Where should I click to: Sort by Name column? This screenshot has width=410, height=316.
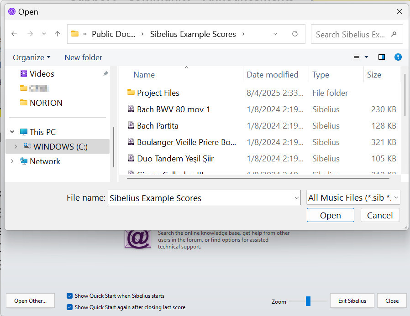144,75
